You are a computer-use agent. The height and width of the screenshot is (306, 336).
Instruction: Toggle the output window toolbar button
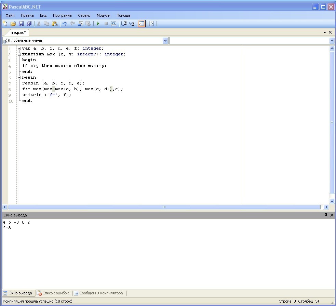[142, 24]
